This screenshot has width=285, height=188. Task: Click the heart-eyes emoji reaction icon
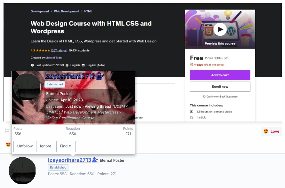(8, 145)
